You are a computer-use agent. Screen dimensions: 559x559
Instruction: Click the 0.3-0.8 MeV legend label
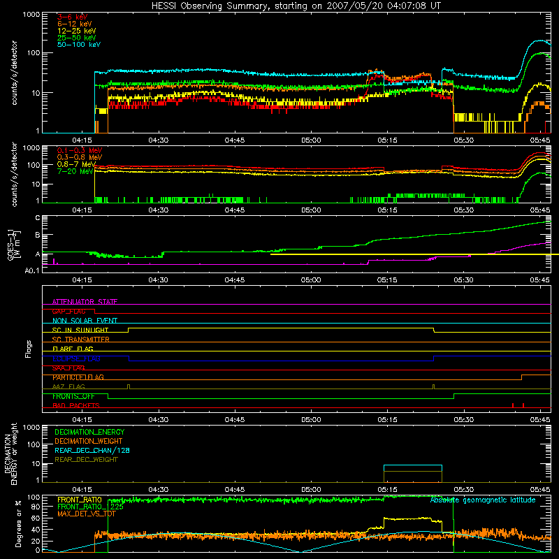(80, 157)
